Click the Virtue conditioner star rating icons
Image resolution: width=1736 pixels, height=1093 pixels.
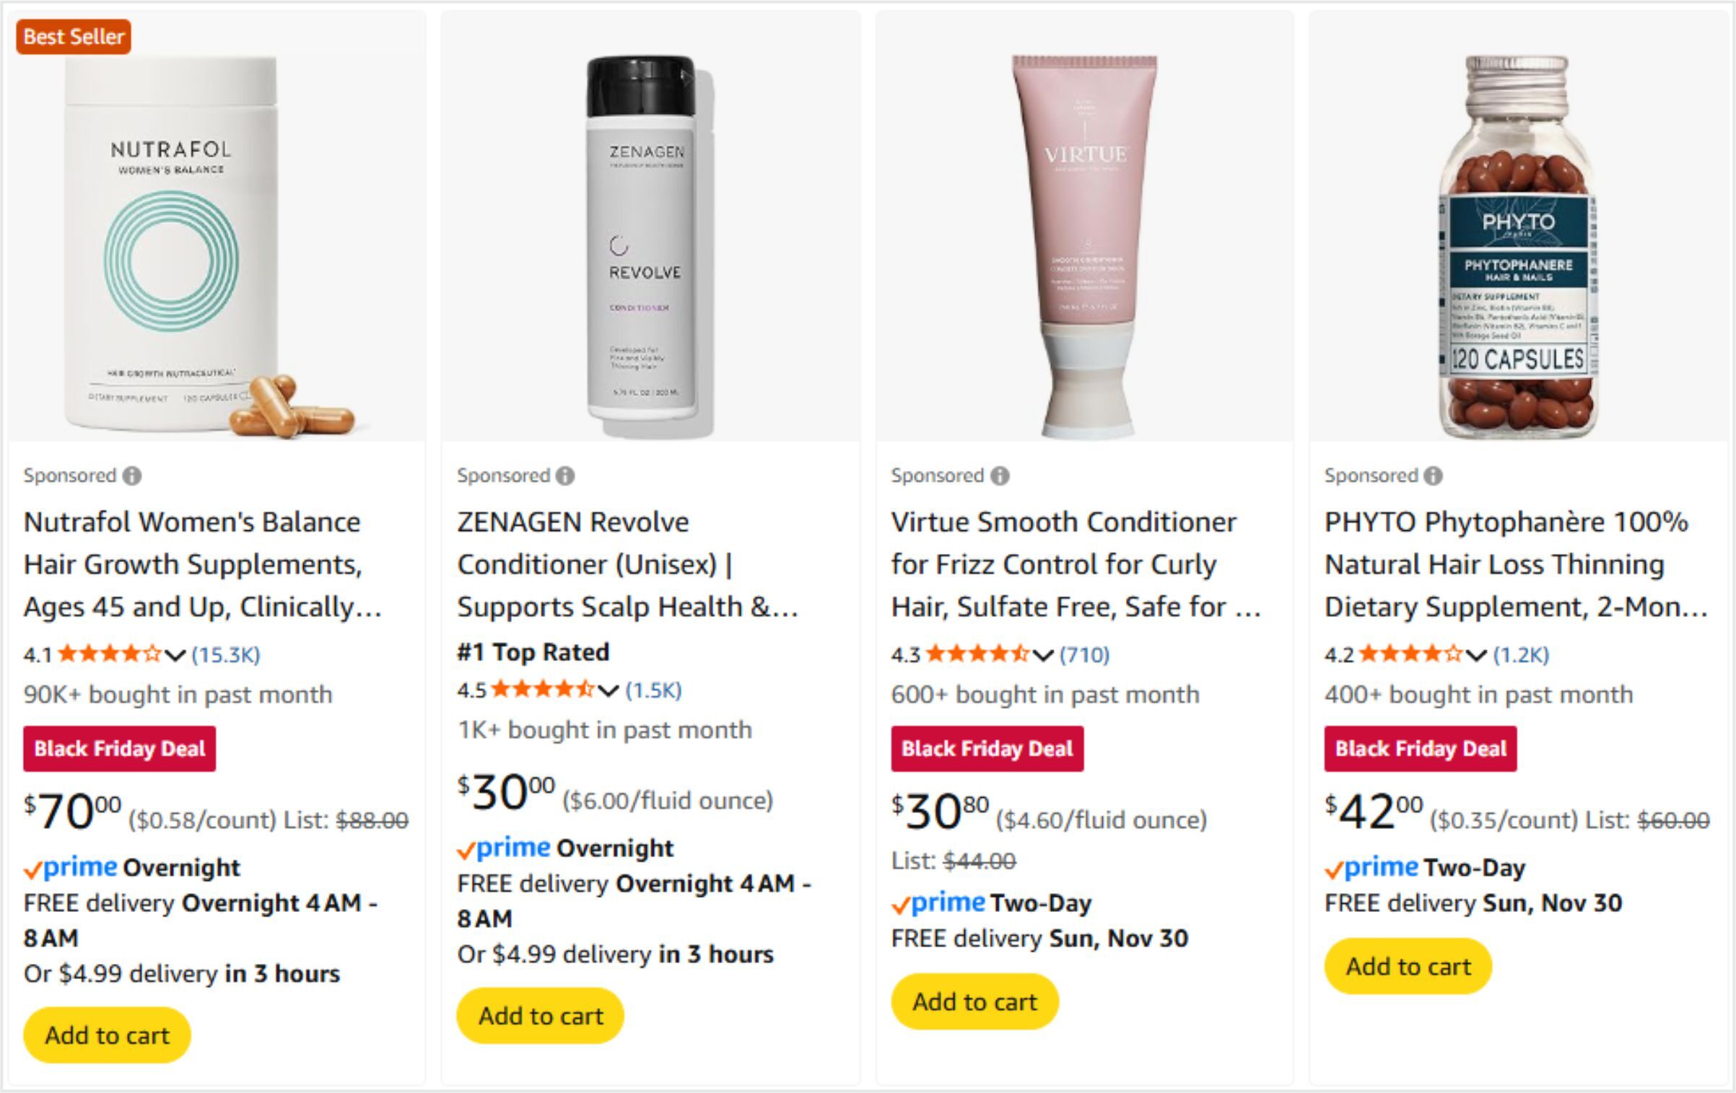pyautogui.click(x=977, y=654)
